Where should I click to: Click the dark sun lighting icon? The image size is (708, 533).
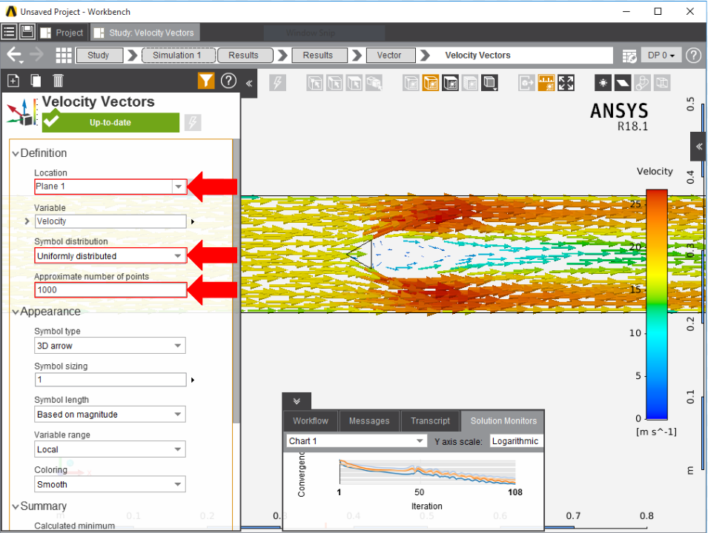[x=603, y=83]
